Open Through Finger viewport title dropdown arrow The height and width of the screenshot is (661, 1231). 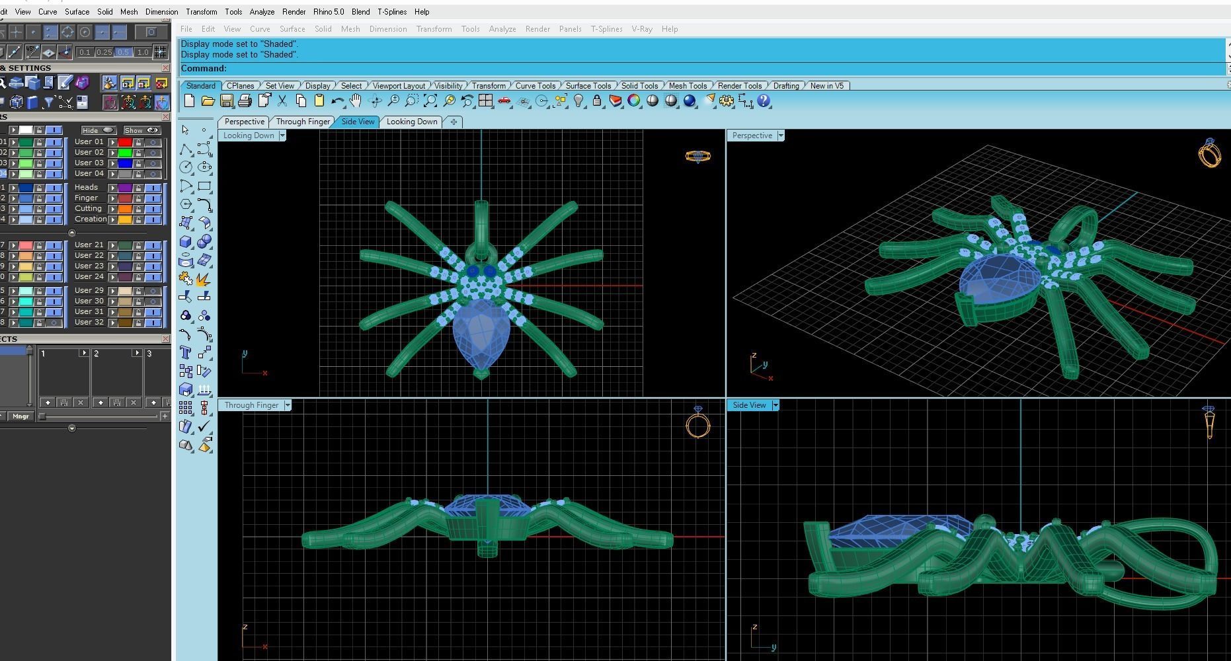pos(288,405)
